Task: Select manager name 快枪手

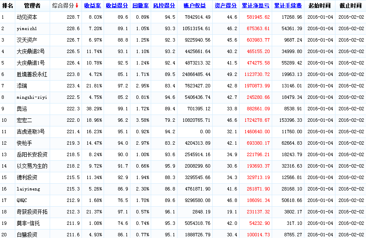Action: 24,143
